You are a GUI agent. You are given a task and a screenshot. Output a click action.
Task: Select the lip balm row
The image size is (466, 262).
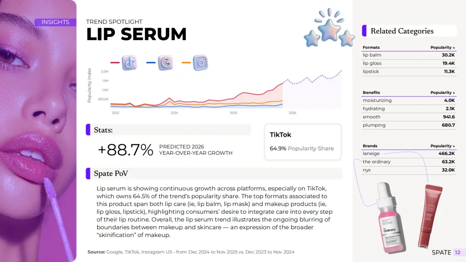click(409, 55)
